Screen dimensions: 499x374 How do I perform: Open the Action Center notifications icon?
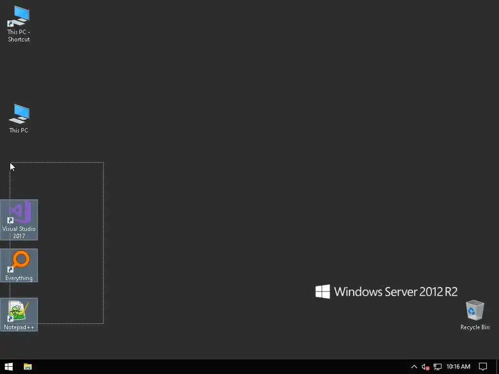click(x=483, y=367)
